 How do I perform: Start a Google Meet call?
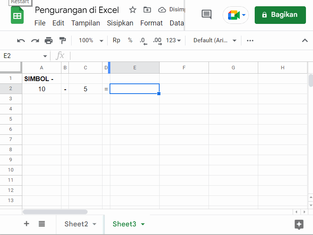click(236, 15)
